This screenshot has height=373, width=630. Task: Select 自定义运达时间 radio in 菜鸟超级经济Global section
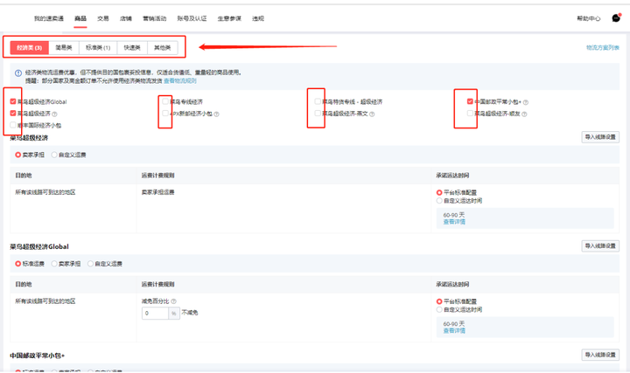click(439, 309)
